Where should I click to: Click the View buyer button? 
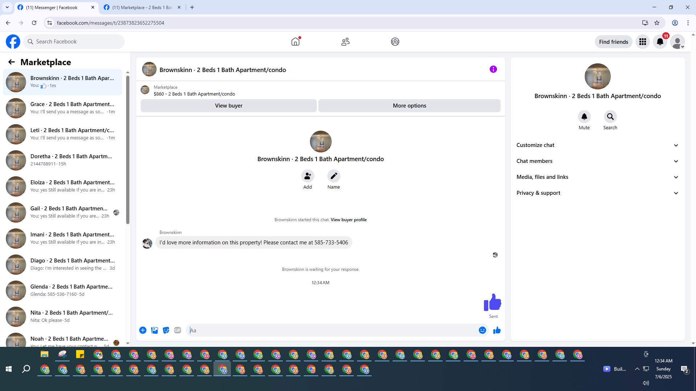pyautogui.click(x=228, y=106)
